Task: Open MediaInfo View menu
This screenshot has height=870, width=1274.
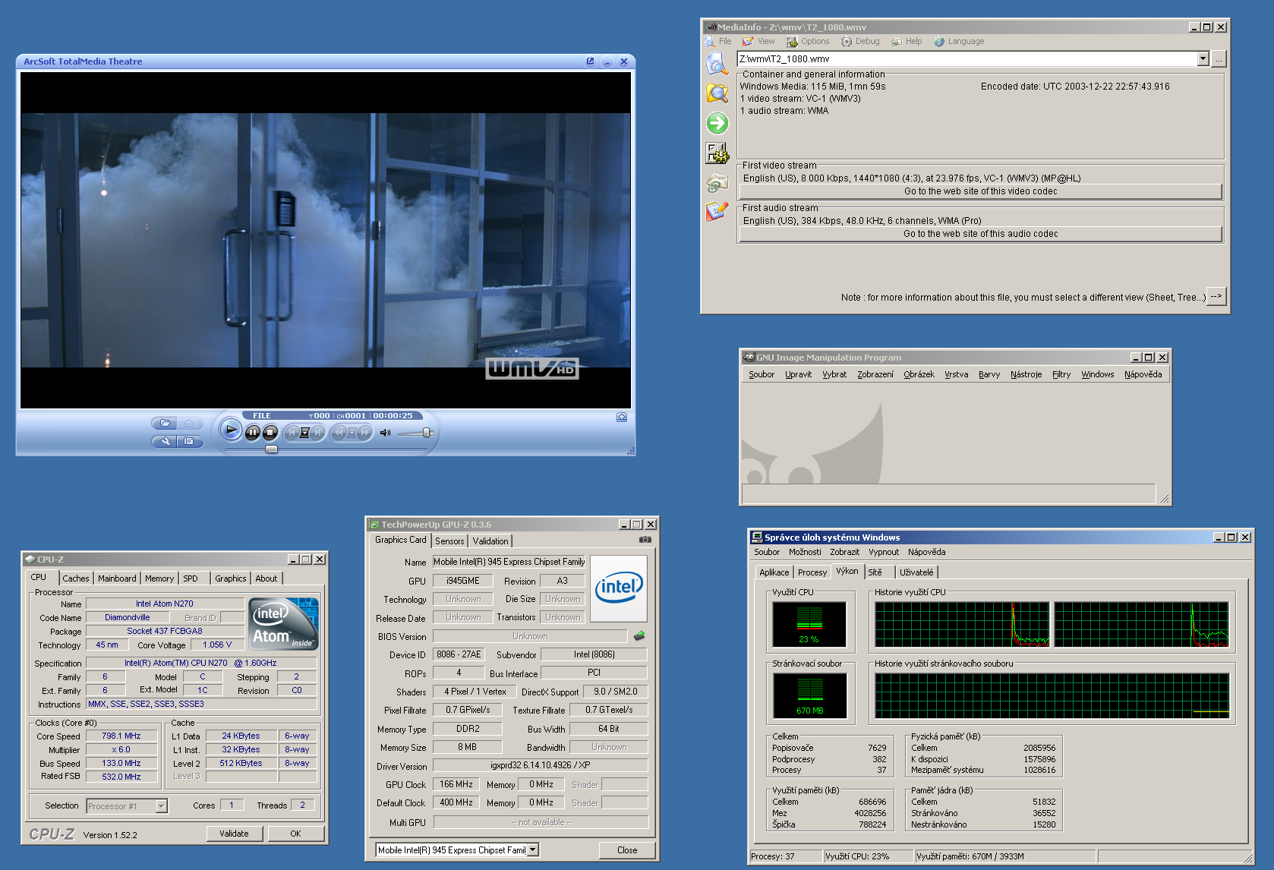Action: tap(758, 42)
